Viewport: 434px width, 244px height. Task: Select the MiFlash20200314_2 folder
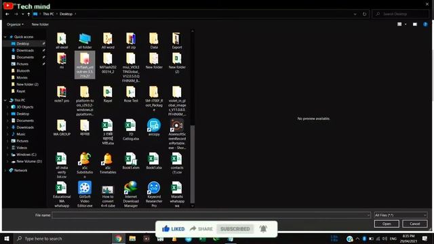[x=108, y=63]
